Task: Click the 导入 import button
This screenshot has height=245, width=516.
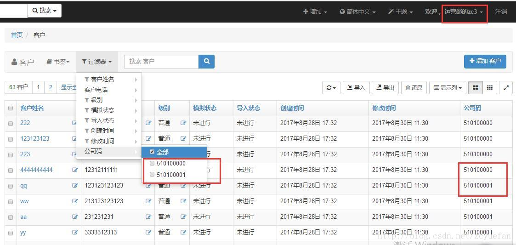Action: tap(356, 88)
